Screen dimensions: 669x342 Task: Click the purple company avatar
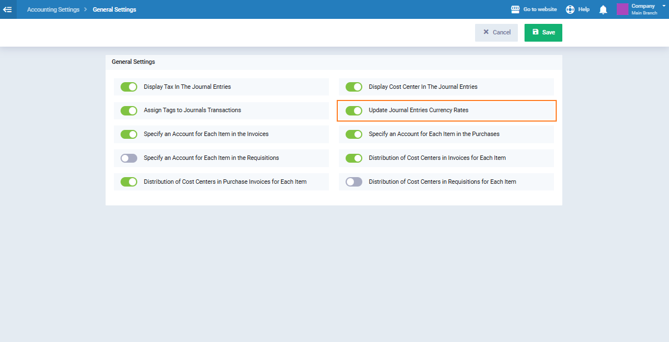point(622,9)
